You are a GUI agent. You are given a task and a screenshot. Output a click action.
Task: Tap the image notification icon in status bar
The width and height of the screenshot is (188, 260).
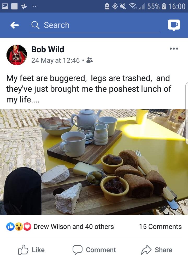[5, 6]
